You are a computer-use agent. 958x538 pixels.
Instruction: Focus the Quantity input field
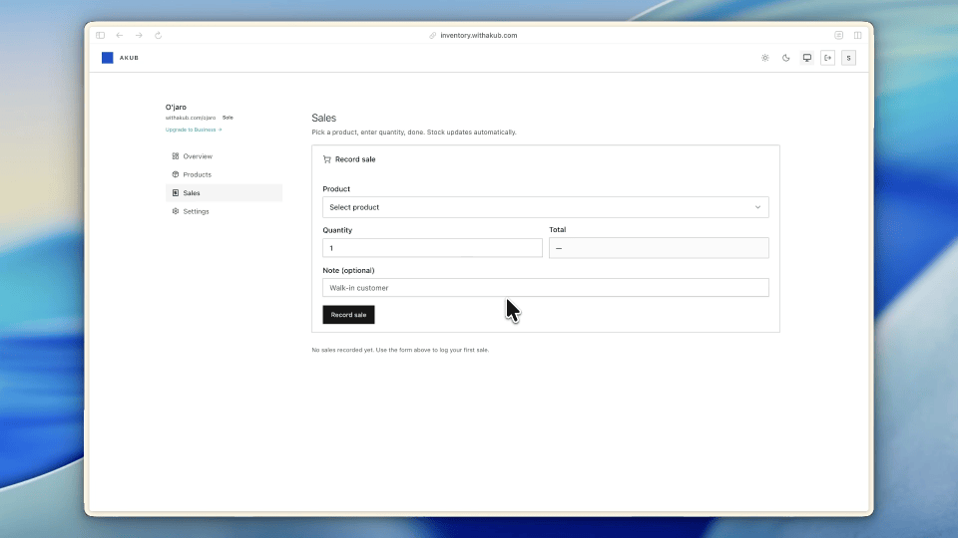pos(432,248)
